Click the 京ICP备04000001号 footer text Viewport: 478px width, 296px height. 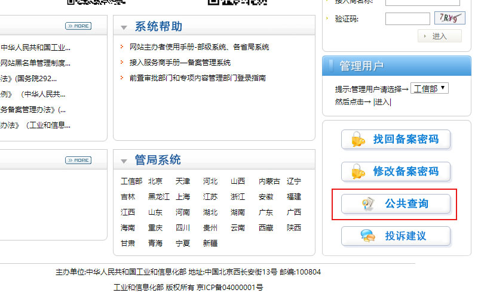(x=230, y=288)
